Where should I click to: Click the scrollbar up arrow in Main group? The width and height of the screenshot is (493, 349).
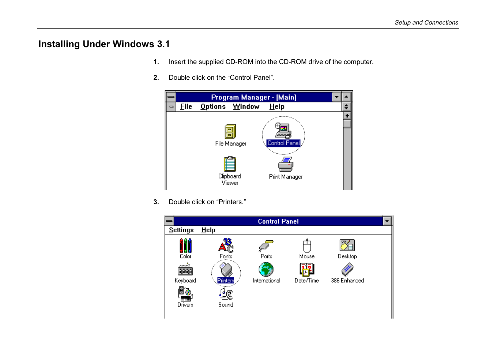pyautogui.click(x=347, y=116)
